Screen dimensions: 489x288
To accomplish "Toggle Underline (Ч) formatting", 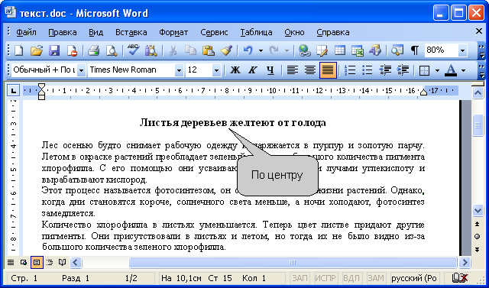I will 270,70.
